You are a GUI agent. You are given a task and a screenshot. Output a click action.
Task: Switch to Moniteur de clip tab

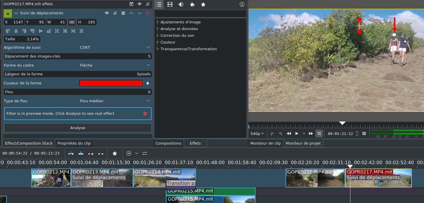[x=266, y=143]
